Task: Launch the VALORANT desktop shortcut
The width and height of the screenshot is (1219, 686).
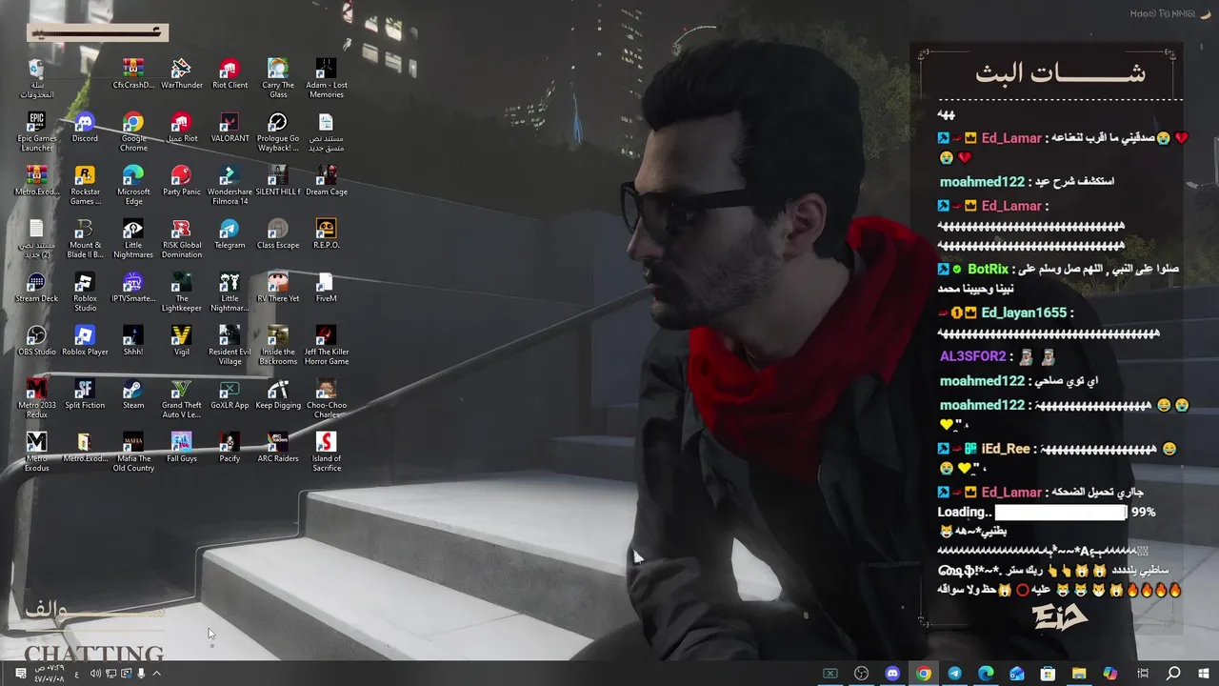Action: point(230,127)
